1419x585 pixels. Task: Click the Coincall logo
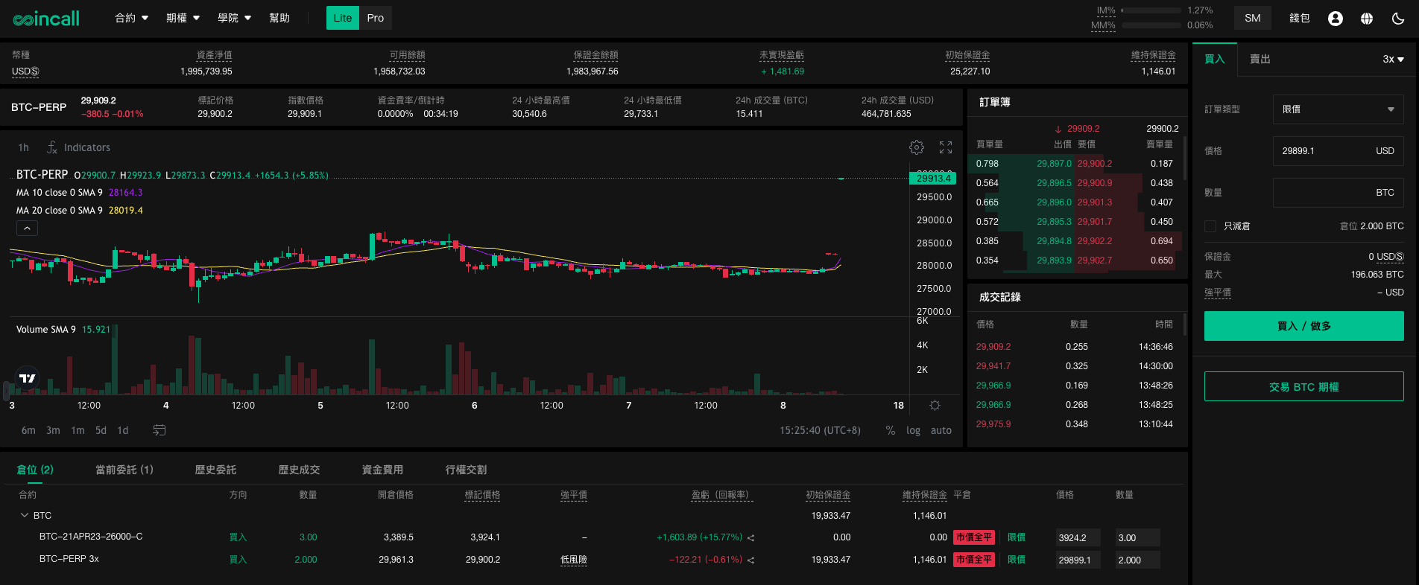[x=46, y=19]
